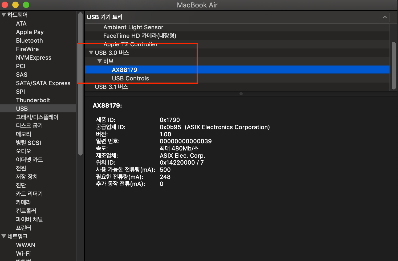
Task: Select PCI in the sidebar
Action: 21,66
